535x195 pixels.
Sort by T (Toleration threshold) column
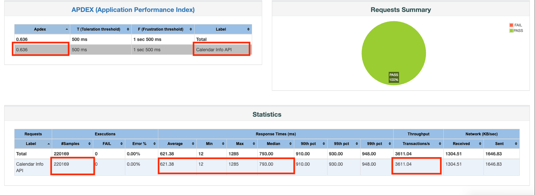click(101, 29)
